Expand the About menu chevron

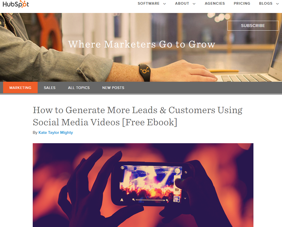tap(194, 4)
